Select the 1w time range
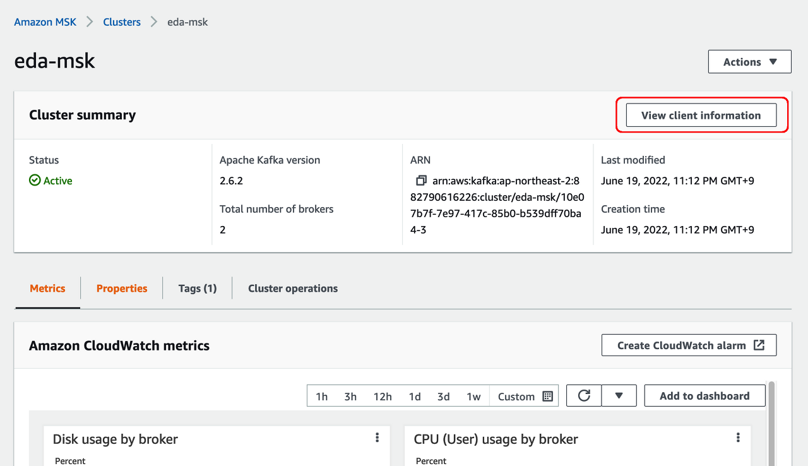Viewport: 808px width, 466px height. click(x=473, y=397)
